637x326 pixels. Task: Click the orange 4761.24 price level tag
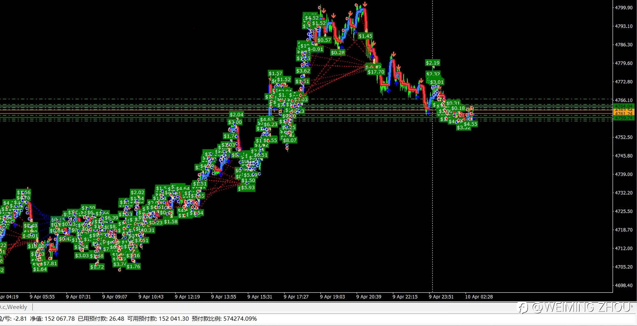tap(624, 113)
